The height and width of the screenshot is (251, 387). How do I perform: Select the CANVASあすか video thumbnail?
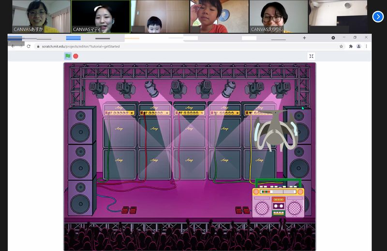point(41,16)
